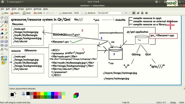The height and width of the screenshot is (104, 185).
Task: Open the font size dropdown arrow
Action: pos(129,13)
